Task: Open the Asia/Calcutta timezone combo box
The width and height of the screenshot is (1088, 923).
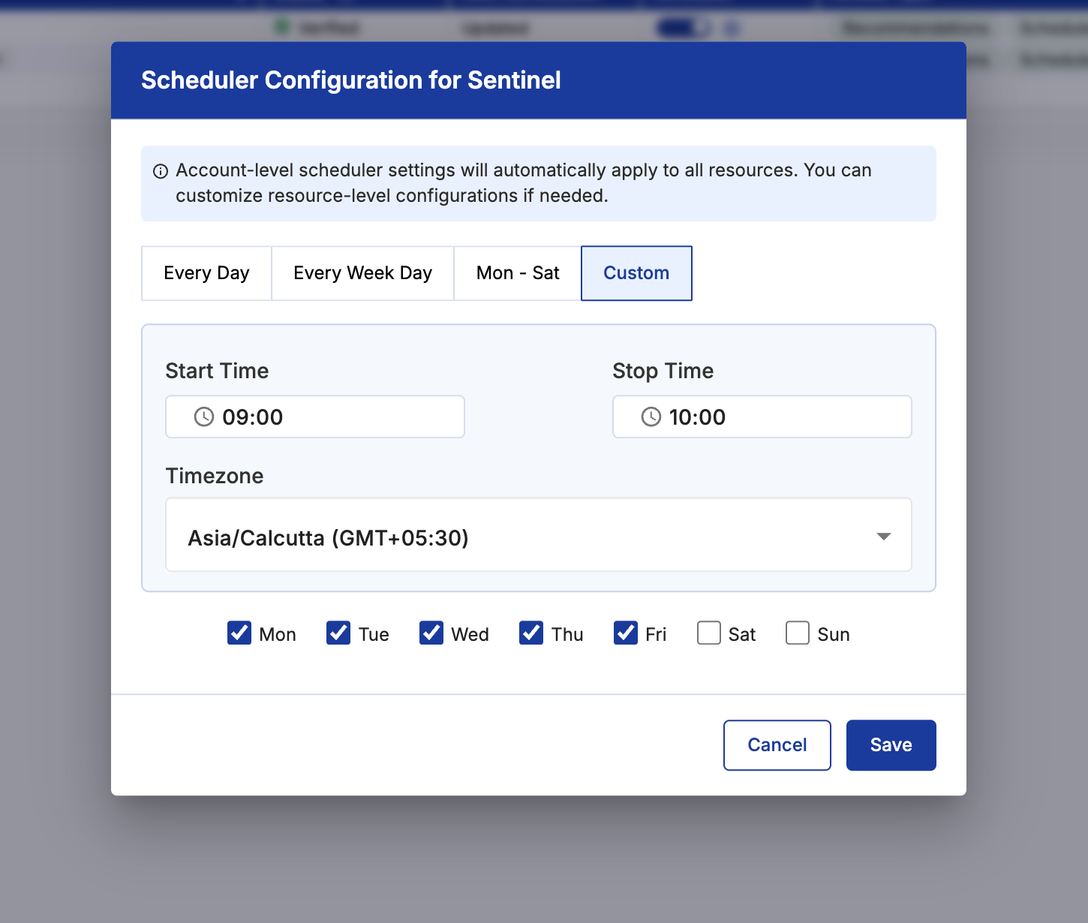Action: click(x=539, y=534)
